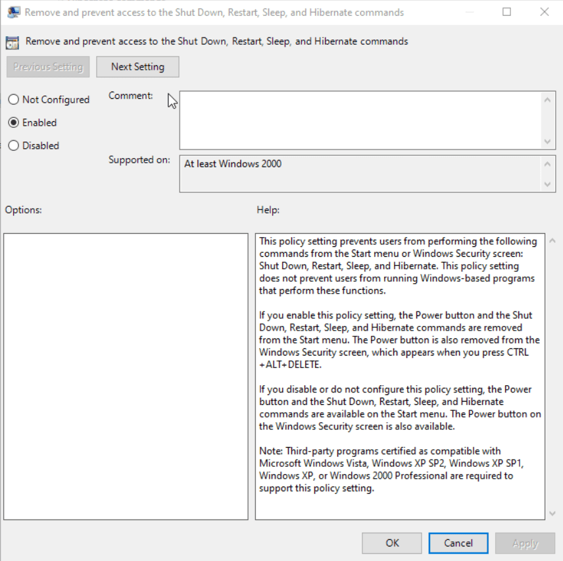
Task: Confirm with the OK button
Action: [x=392, y=543]
